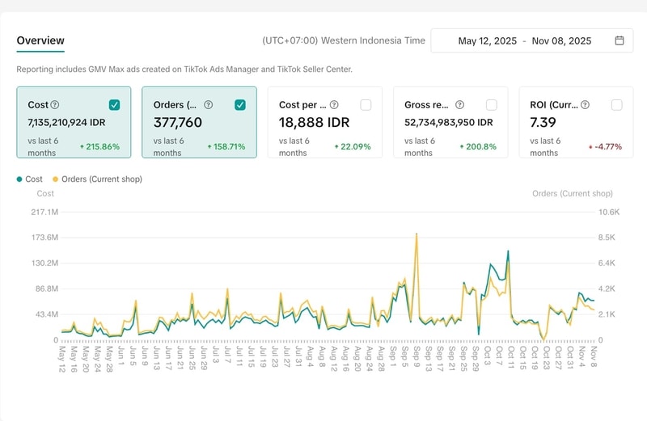
Task: Click the help icon next to Orders
Action: pos(208,105)
